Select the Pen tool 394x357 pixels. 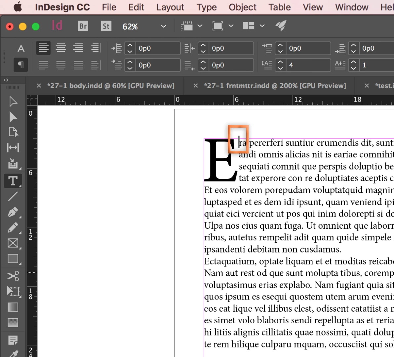coord(13,212)
